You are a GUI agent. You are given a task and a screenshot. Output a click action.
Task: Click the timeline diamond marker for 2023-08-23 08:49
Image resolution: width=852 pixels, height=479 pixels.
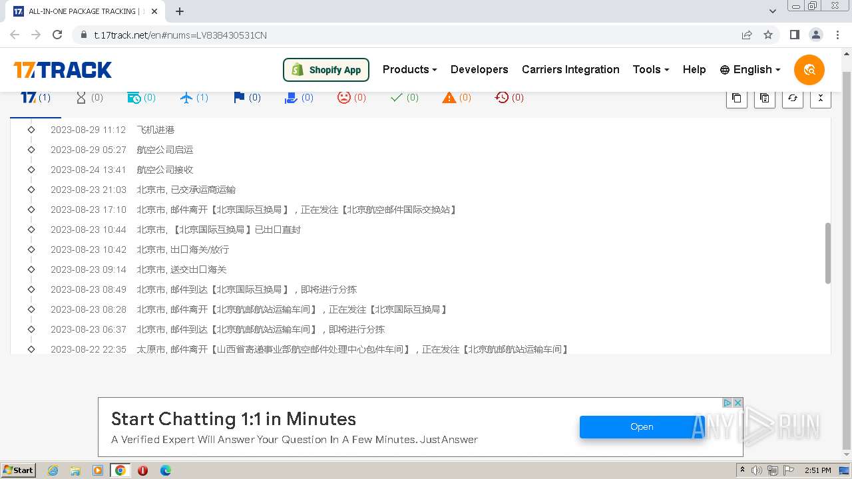(31, 289)
